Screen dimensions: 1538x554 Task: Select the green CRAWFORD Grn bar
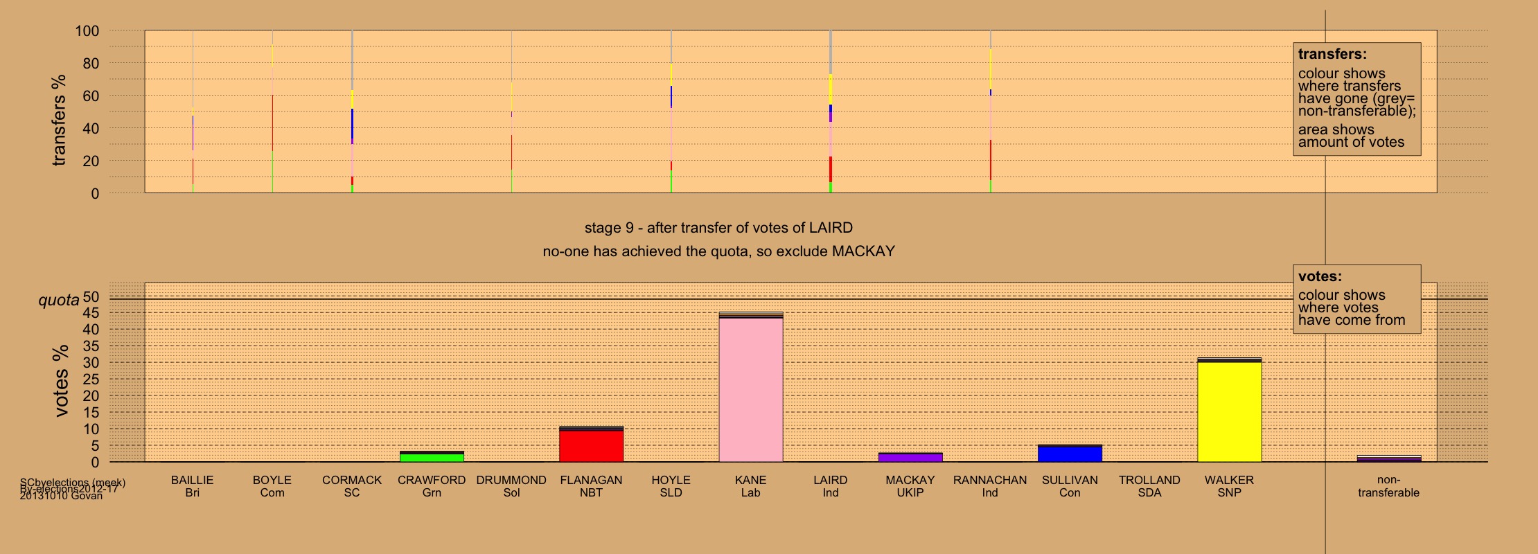pyautogui.click(x=432, y=457)
